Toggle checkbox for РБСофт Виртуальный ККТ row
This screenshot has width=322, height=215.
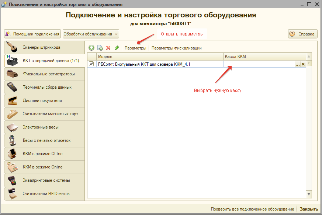coord(91,64)
